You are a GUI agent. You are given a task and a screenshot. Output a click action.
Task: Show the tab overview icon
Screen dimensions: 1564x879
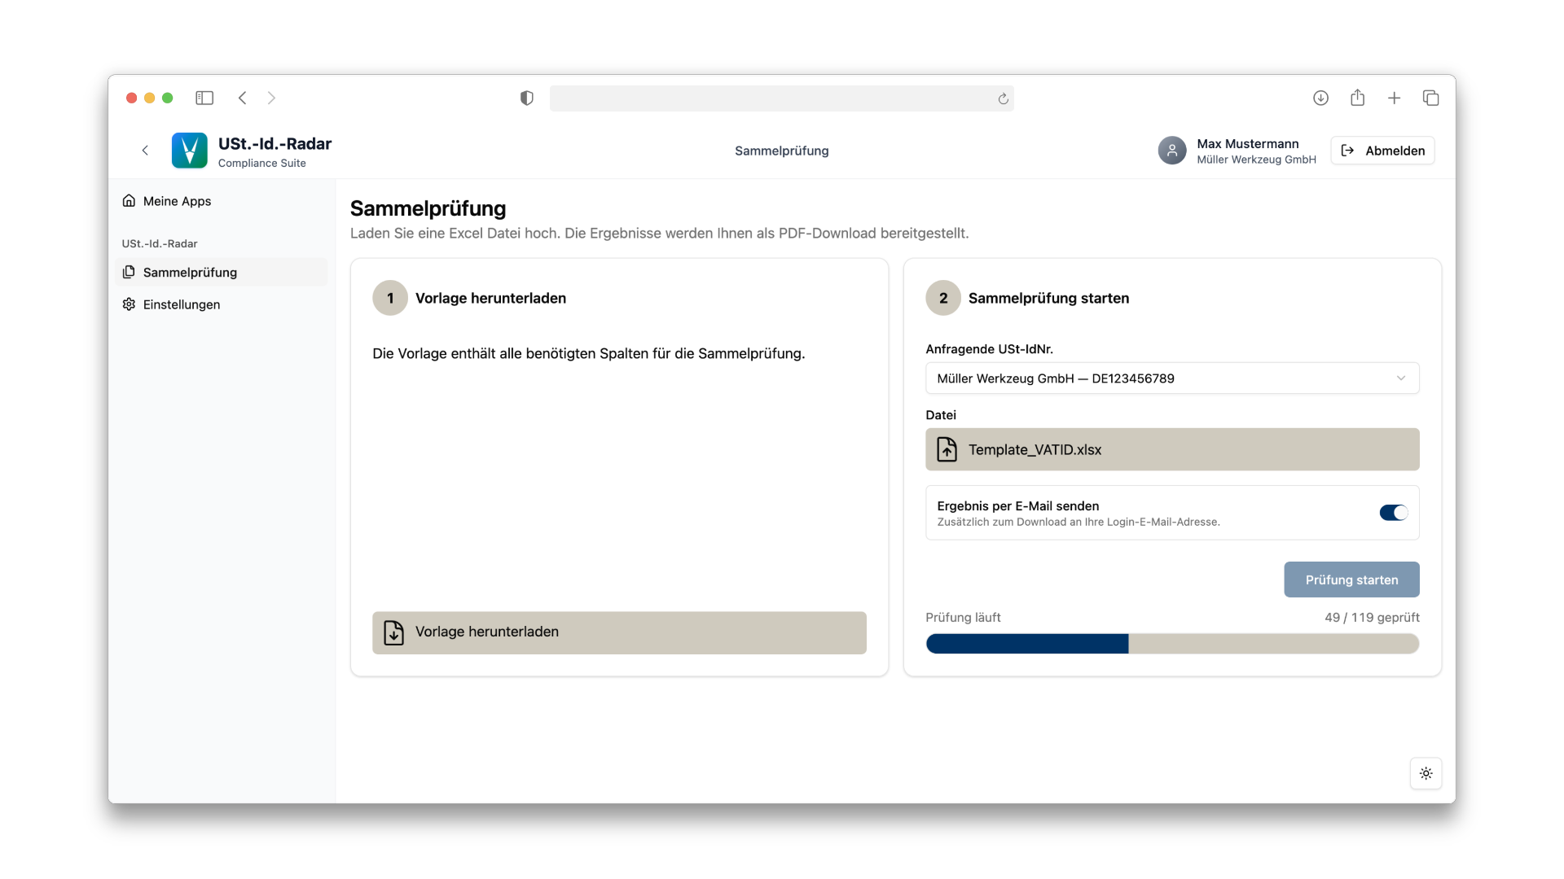(x=1430, y=98)
